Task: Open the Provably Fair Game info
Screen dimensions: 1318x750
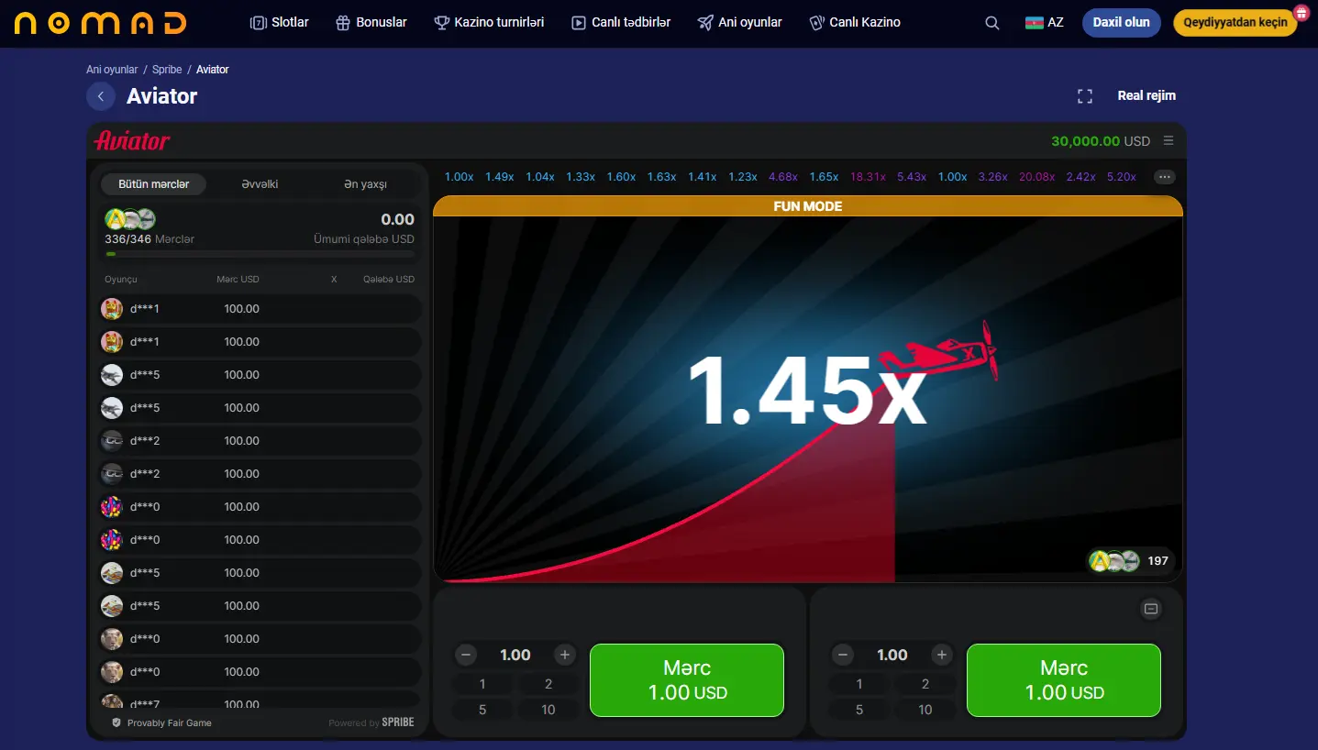Action: click(x=161, y=722)
